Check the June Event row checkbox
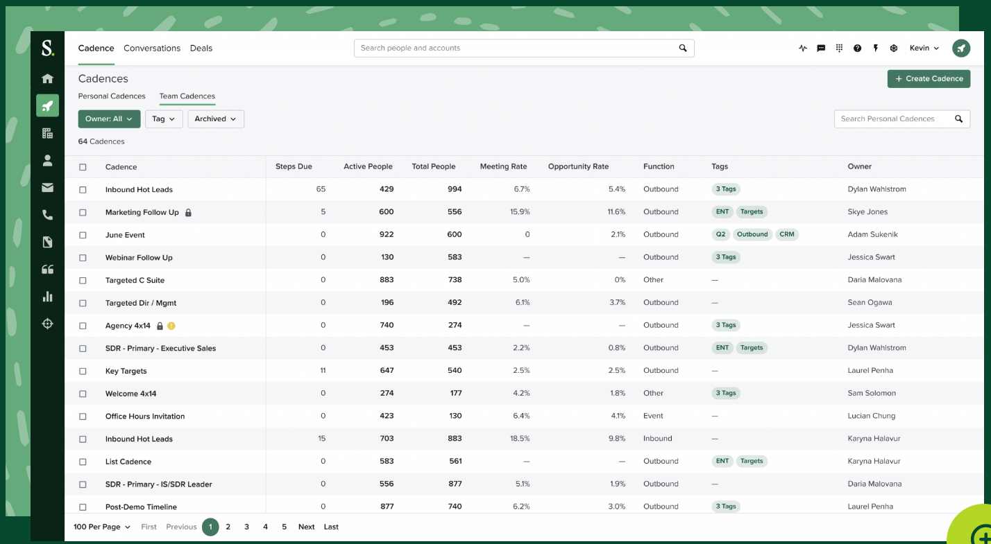Viewport: 991px width, 544px height. [83, 234]
